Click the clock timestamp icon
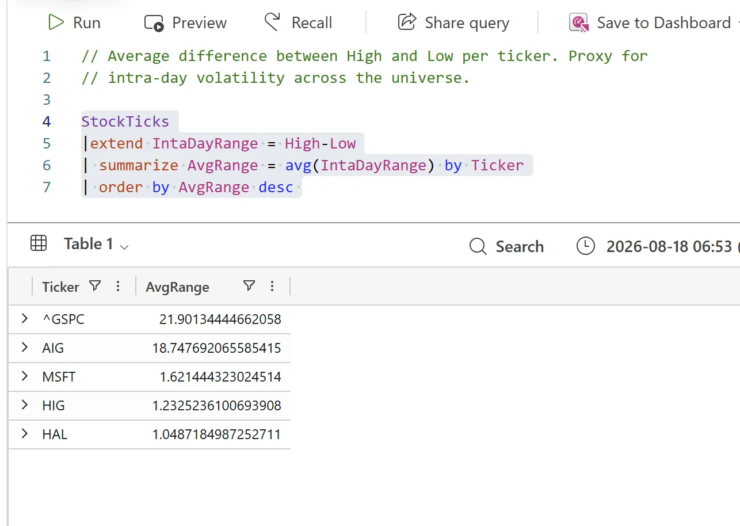This screenshot has width=740, height=526. 585,246
